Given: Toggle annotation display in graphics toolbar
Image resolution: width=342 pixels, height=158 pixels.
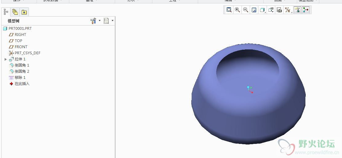Looking at the screenshot, I should [297, 10].
